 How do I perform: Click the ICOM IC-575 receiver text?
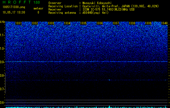108,9
